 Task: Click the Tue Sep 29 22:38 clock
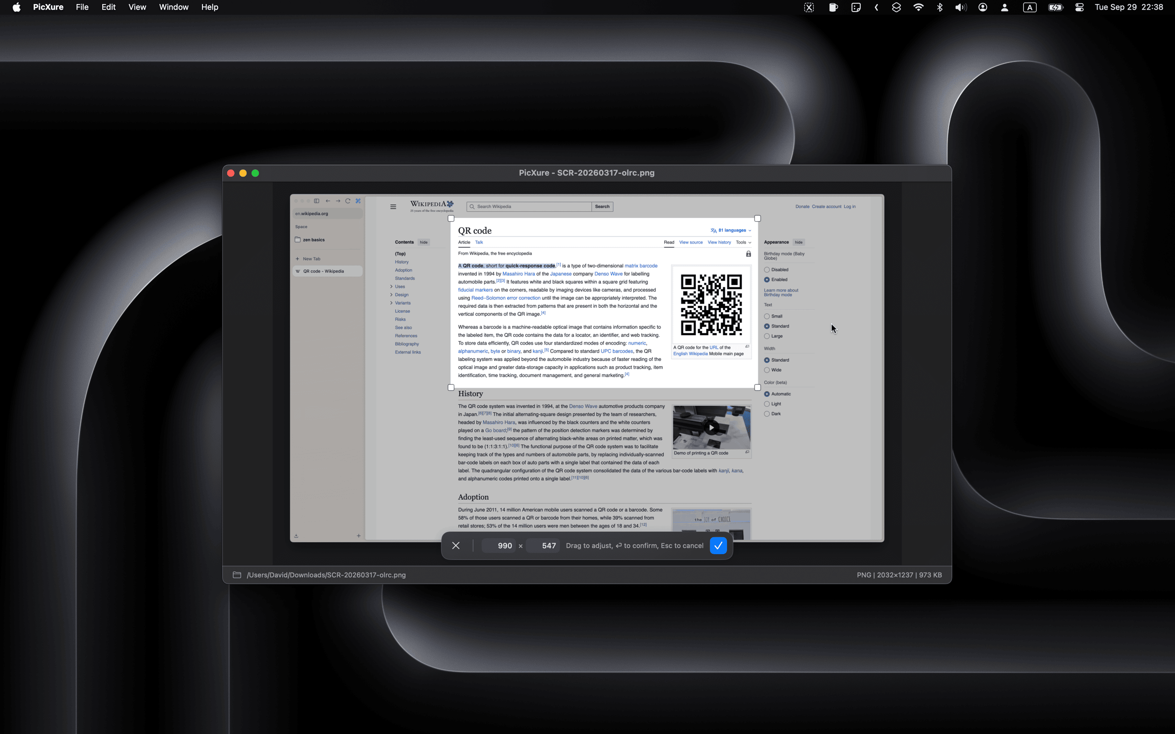coord(1129,7)
